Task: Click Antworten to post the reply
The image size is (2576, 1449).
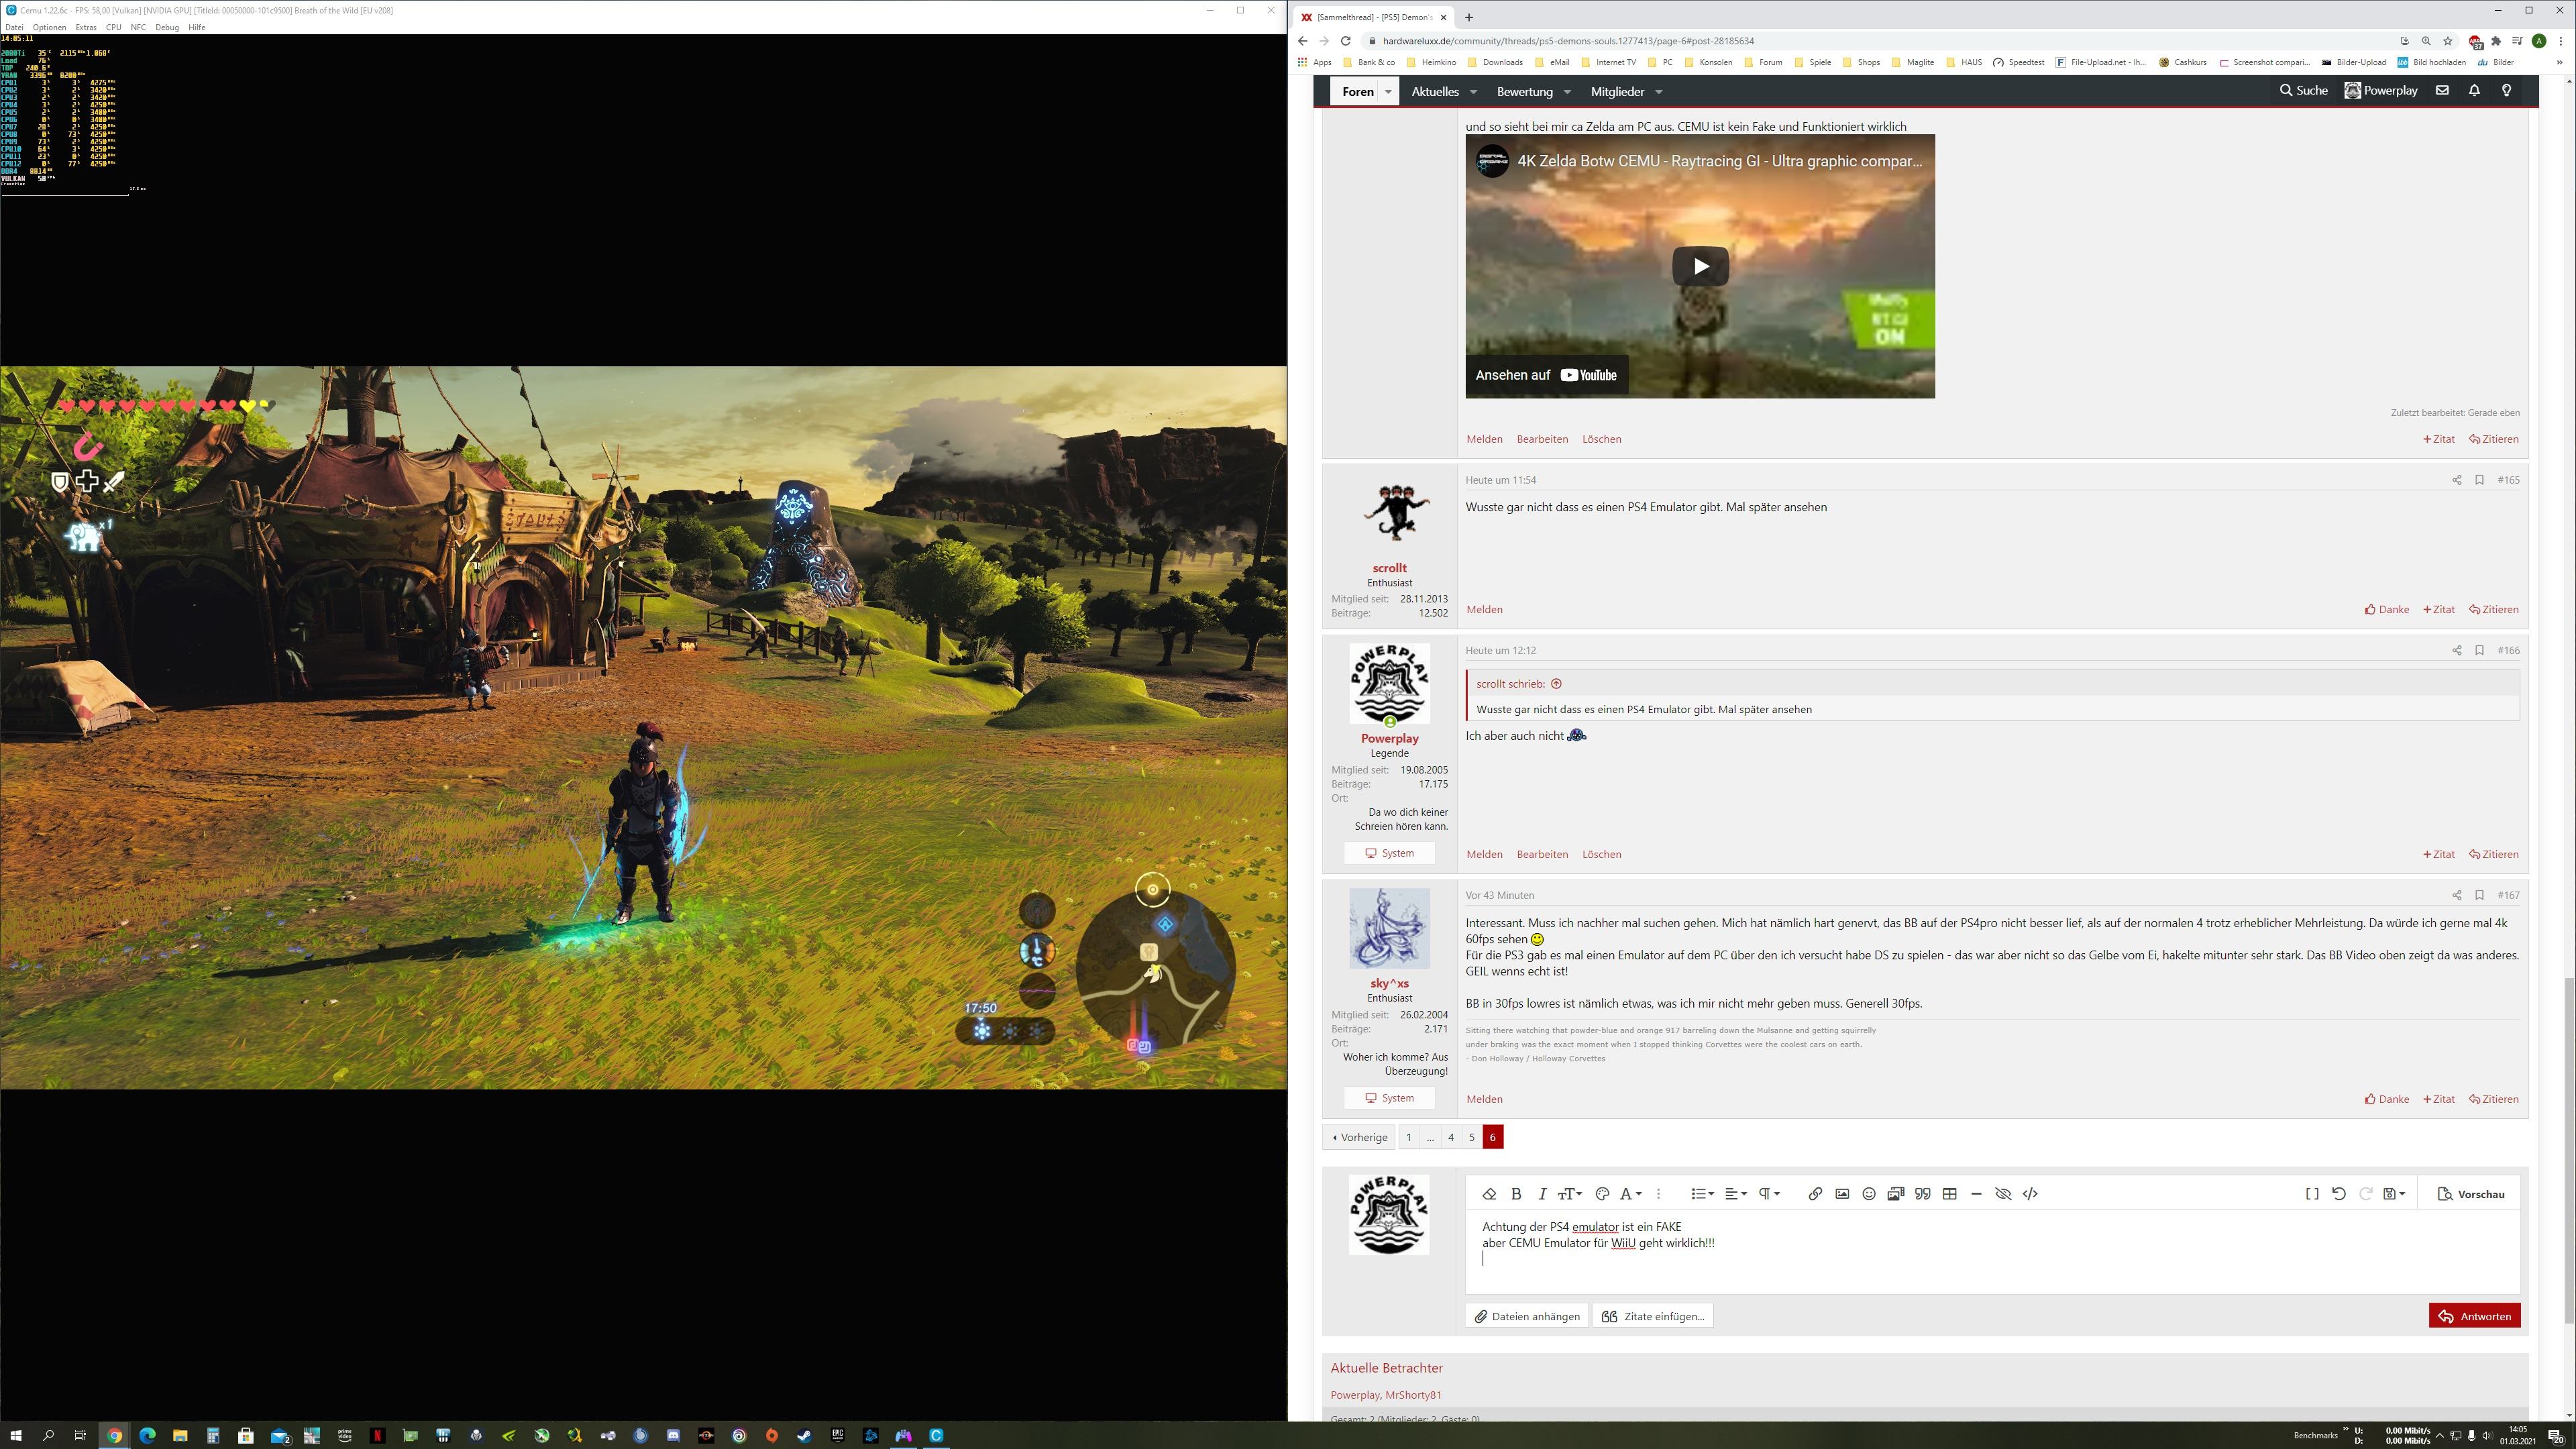Action: (2474, 1316)
